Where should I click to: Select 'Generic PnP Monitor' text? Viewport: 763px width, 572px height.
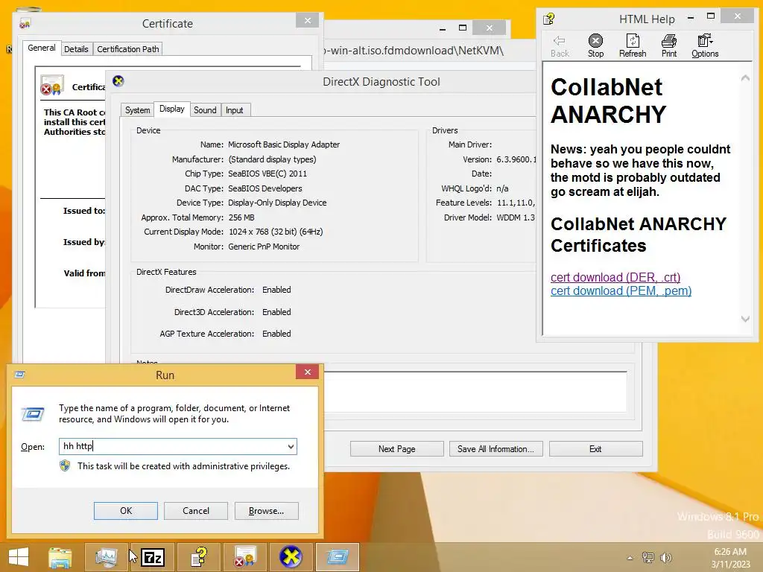click(x=264, y=247)
